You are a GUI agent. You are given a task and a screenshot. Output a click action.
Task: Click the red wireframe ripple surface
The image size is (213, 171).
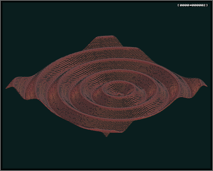106,86
